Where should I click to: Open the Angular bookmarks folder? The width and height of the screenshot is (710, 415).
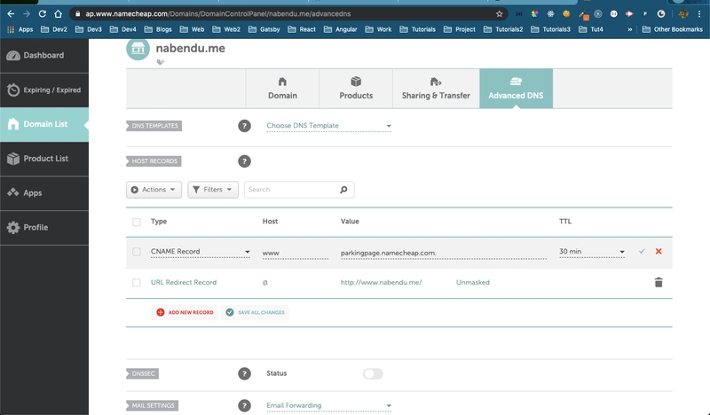point(341,29)
